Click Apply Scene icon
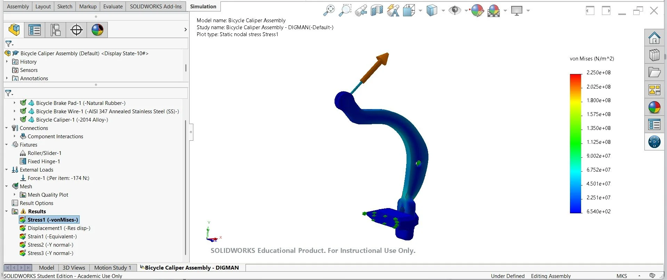The height and width of the screenshot is (280, 667). (493, 11)
